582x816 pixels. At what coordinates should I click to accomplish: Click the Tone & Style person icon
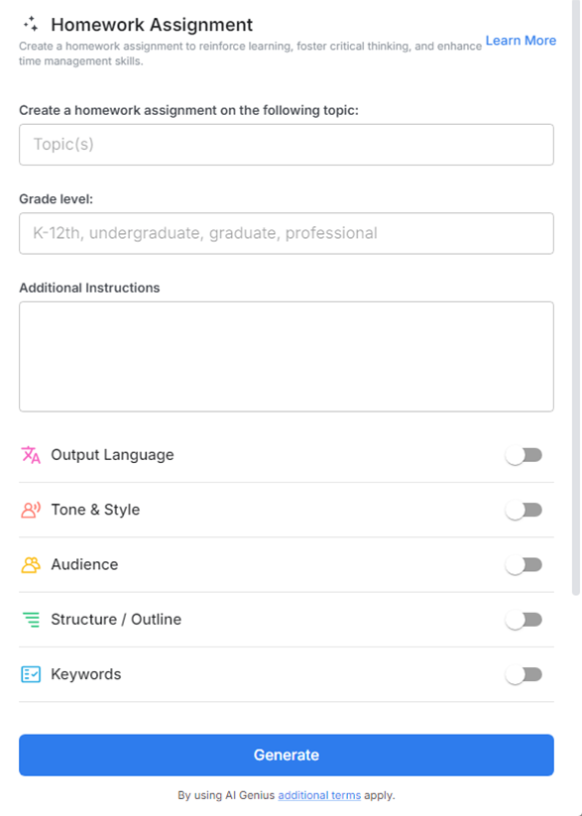(x=28, y=509)
